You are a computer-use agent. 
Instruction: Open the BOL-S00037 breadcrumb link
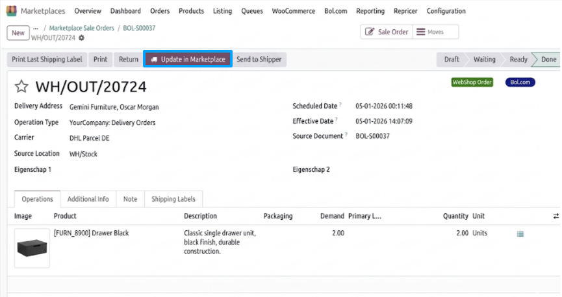pos(139,29)
